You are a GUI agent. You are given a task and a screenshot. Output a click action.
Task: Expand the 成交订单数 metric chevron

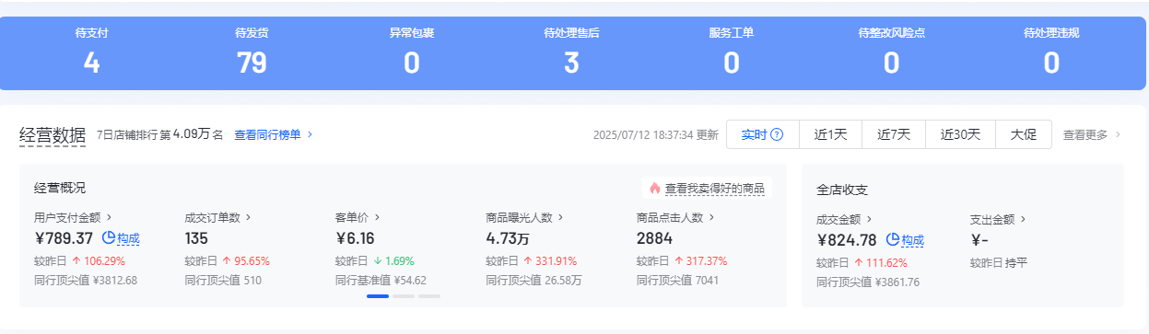click(248, 218)
